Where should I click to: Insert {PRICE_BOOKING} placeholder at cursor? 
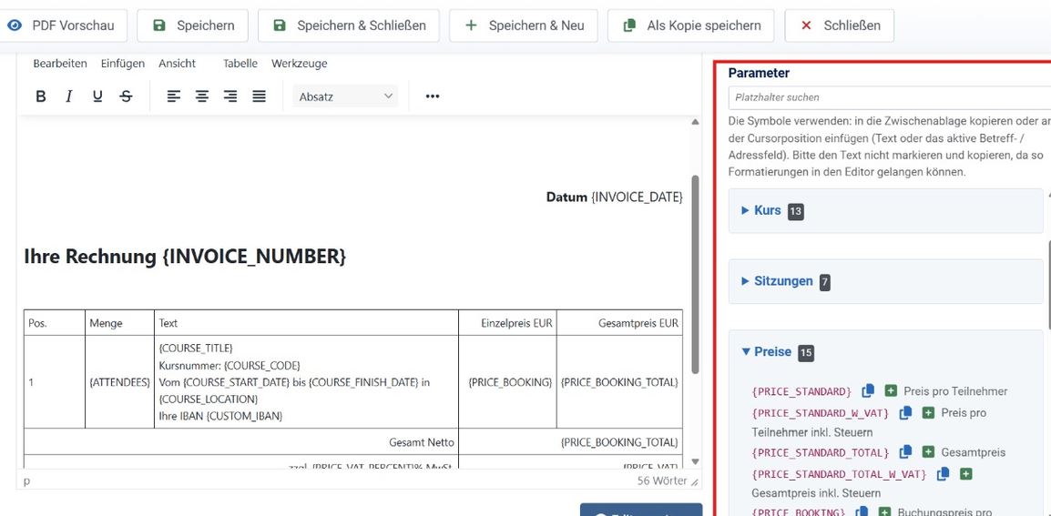pos(884,512)
